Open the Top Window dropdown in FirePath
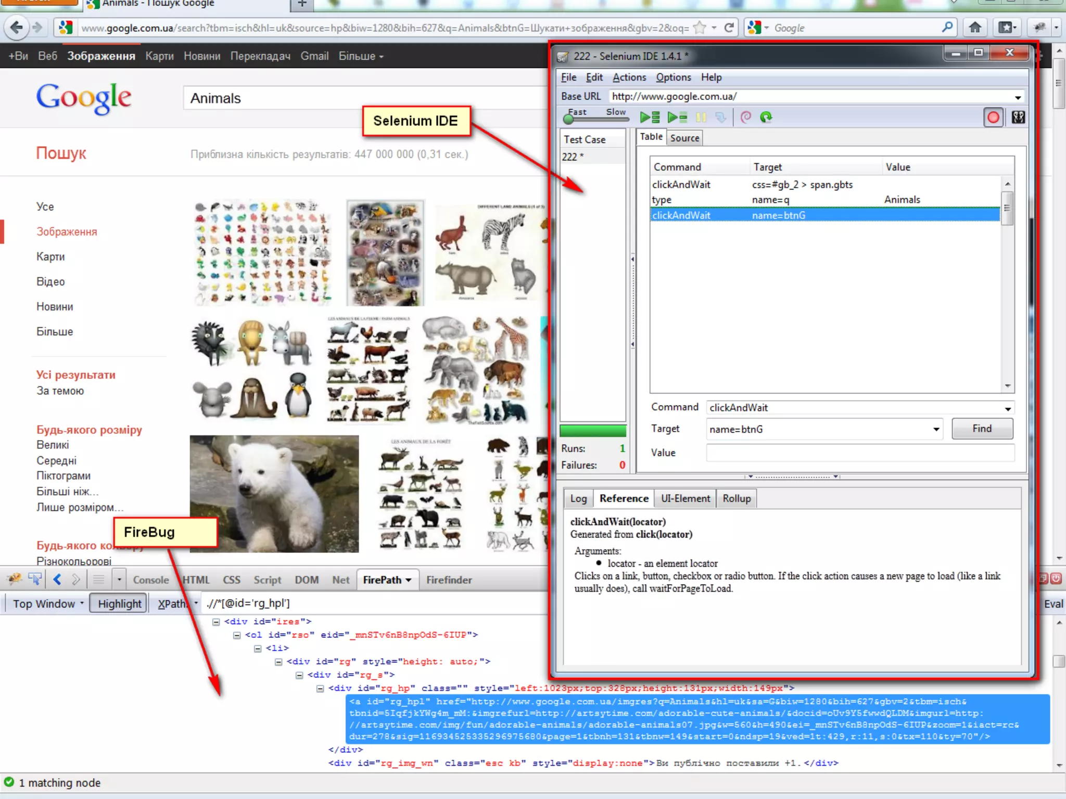The width and height of the screenshot is (1066, 799). tap(48, 603)
